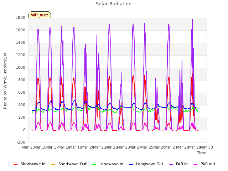228x171 pixels.
Task: Click the low PAR in peak on Mar 23
Action: coord(121,72)
